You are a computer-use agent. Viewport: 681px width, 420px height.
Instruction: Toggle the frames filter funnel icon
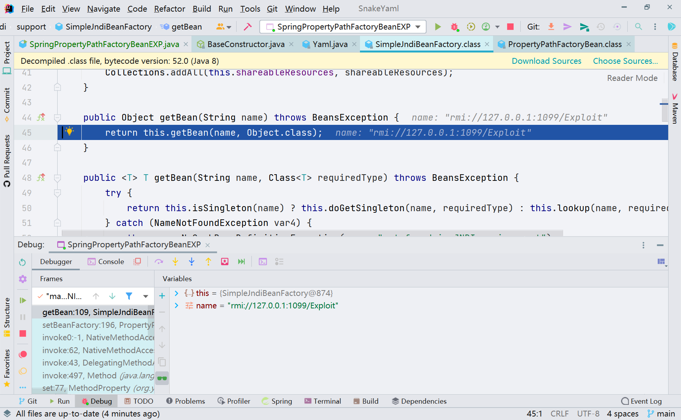(129, 296)
